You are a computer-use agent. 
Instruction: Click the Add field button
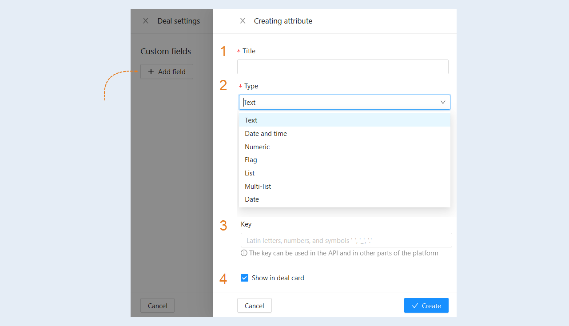[167, 72]
